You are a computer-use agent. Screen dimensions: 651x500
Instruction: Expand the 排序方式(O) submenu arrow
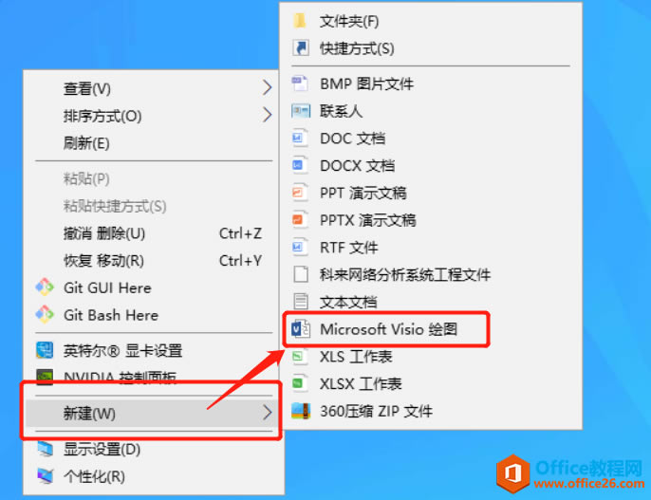click(x=267, y=115)
